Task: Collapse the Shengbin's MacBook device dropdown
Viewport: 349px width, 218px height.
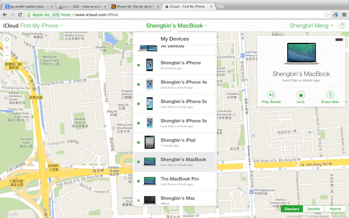Action: (x=177, y=25)
